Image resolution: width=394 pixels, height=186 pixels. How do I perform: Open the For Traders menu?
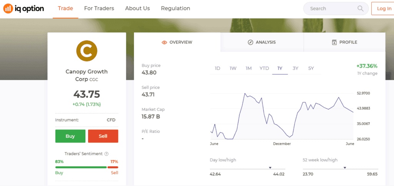[x=99, y=8]
